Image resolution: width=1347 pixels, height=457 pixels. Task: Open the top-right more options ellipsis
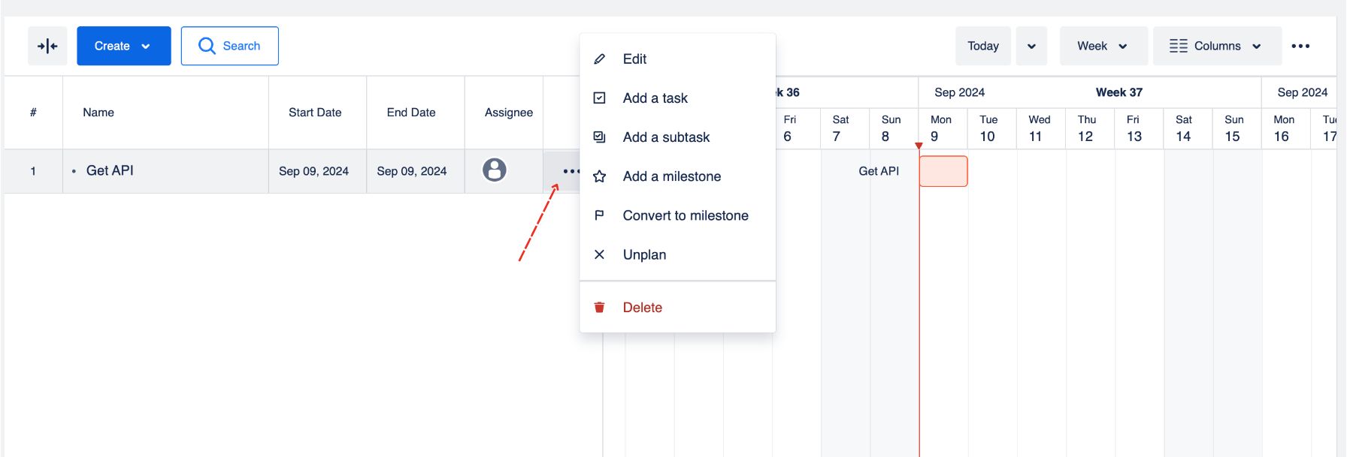[x=1300, y=46]
